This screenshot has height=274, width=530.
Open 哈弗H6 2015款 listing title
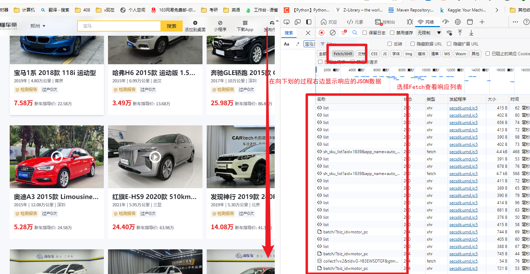tap(154, 73)
